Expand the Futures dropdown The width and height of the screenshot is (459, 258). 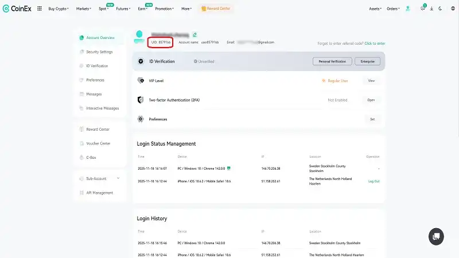pos(123,9)
